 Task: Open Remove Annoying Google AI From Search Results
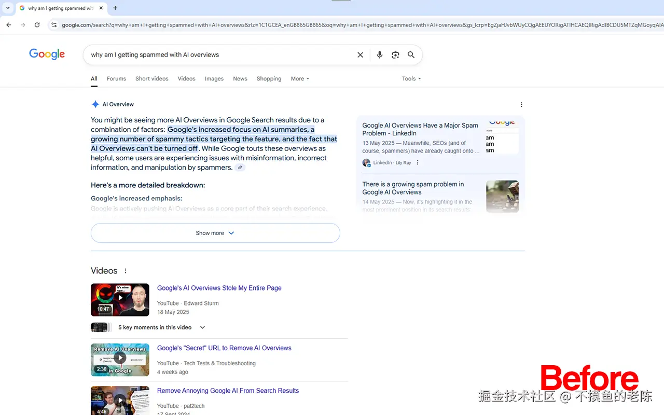pyautogui.click(x=228, y=391)
